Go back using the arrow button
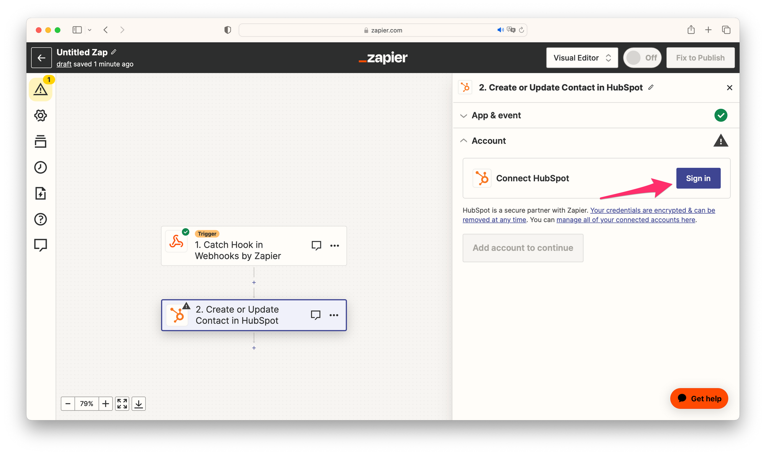Image resolution: width=766 pixels, height=455 pixels. point(41,58)
